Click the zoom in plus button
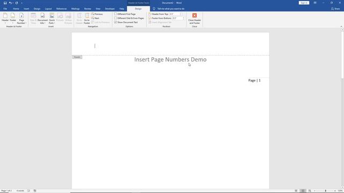The width and height of the screenshot is (344, 193). (335, 191)
